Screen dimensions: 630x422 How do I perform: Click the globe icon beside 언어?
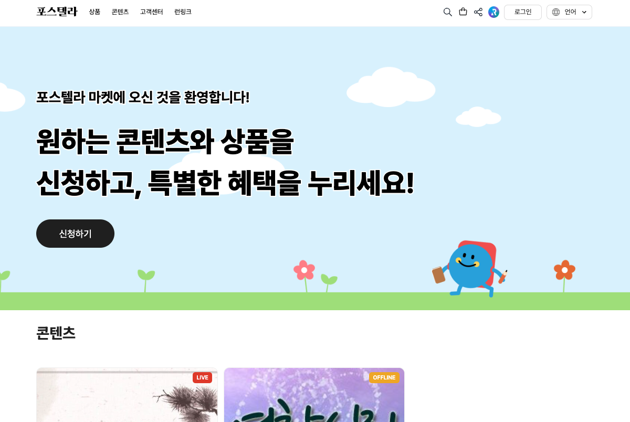556,12
